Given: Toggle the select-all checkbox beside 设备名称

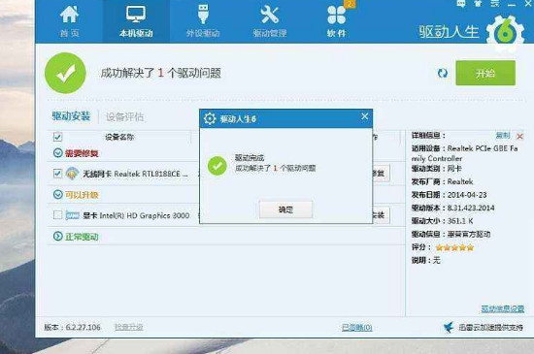Looking at the screenshot, I should tap(57, 137).
